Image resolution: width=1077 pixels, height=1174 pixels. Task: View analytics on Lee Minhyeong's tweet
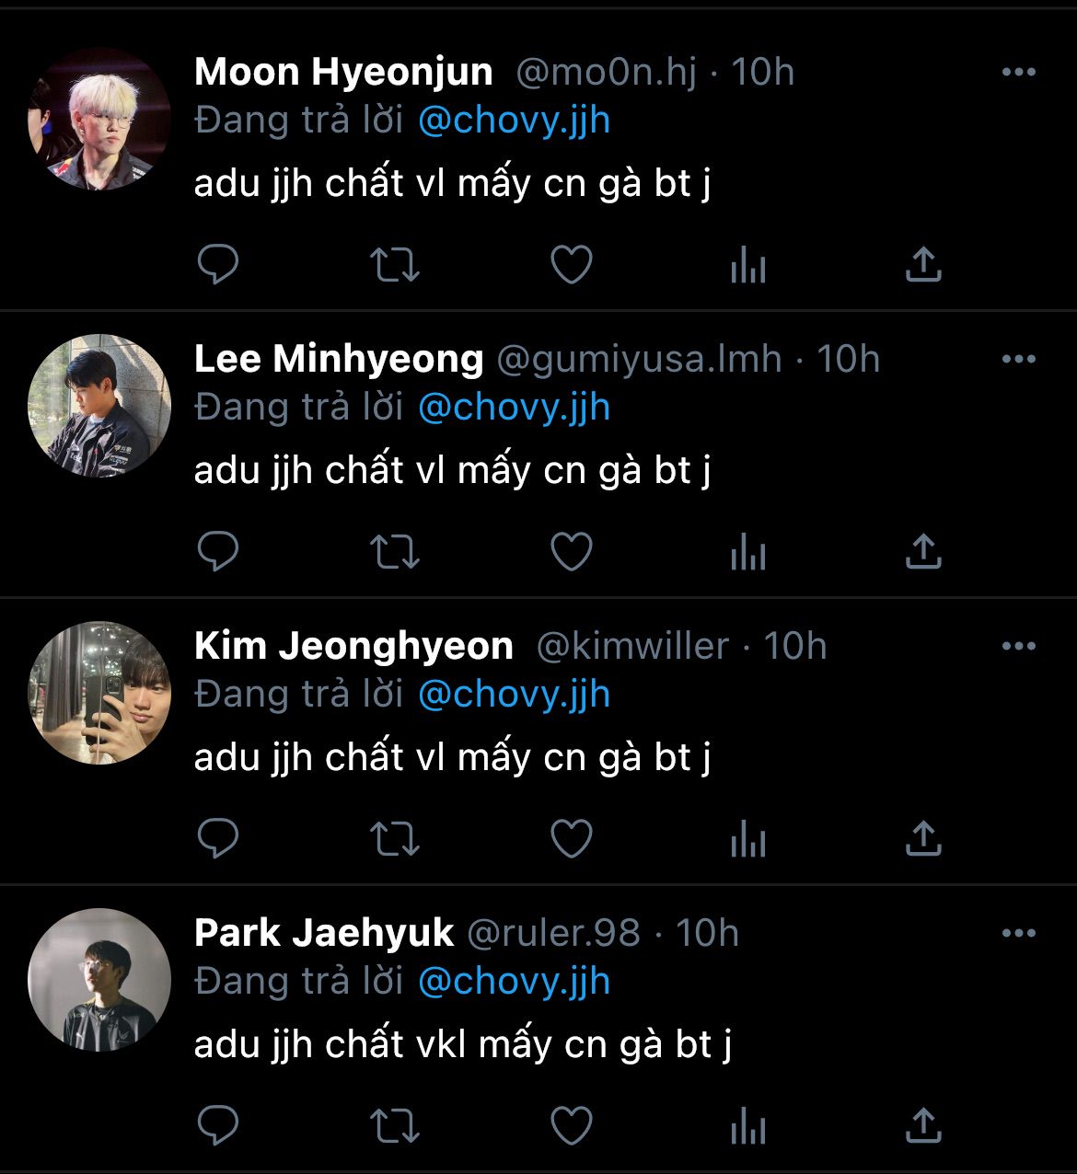click(747, 552)
